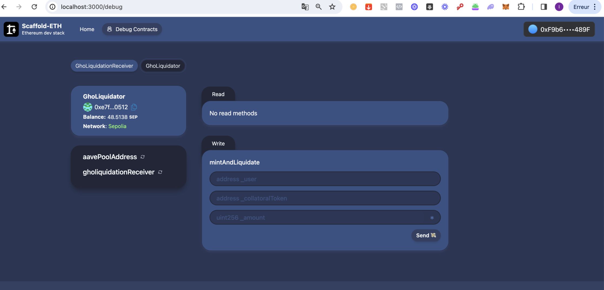Go to the Home nav link
The width and height of the screenshot is (604, 290).
87,29
